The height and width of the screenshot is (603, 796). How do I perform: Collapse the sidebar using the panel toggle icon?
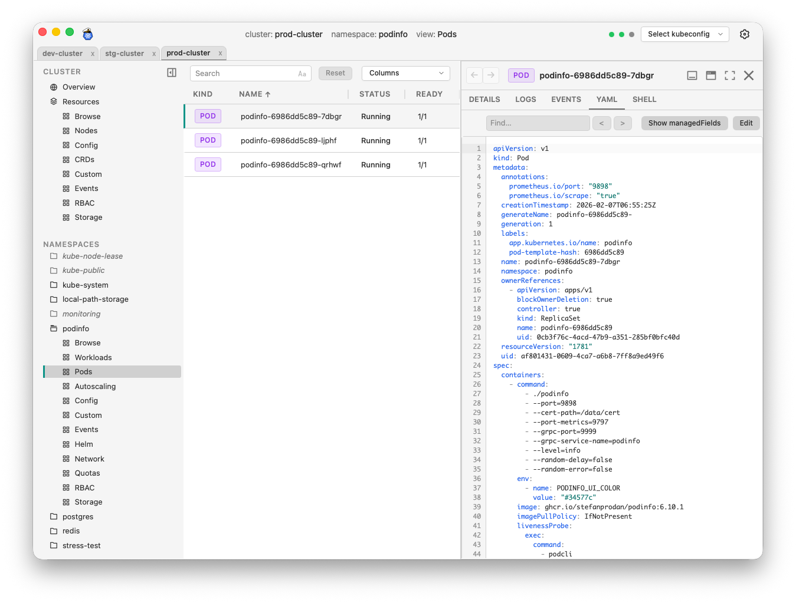coord(172,72)
